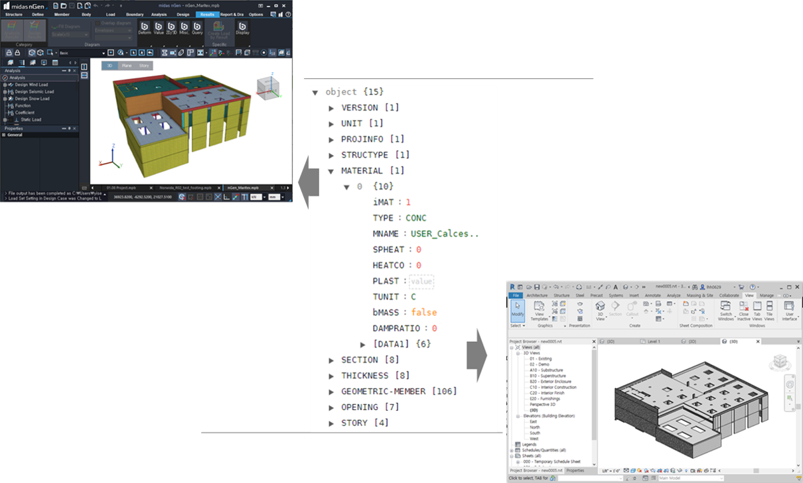Viewport: 803px width, 483px height.
Task: Collapse the MATERIAL object entry
Action: tap(346, 186)
